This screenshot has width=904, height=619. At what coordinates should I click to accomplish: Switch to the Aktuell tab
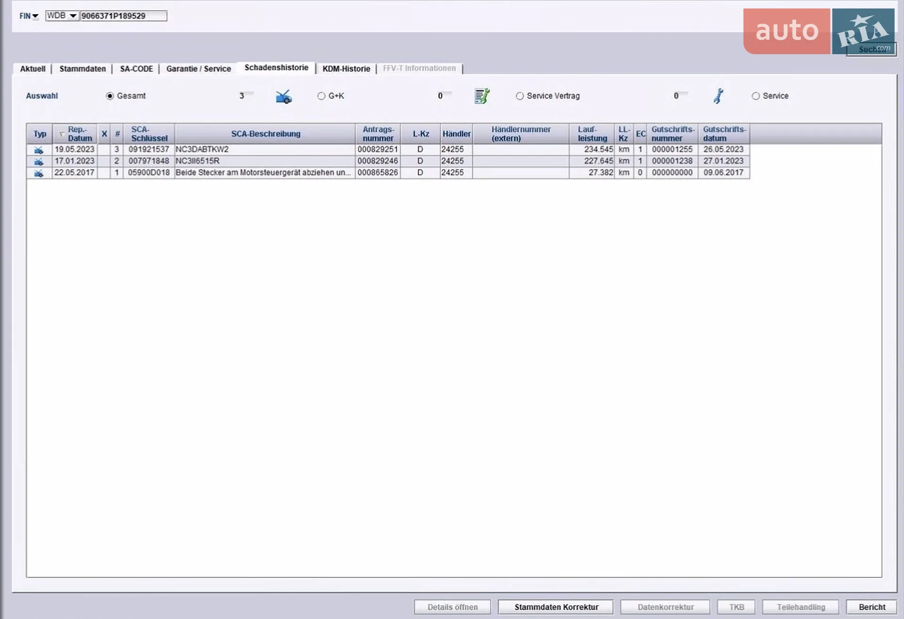point(32,69)
